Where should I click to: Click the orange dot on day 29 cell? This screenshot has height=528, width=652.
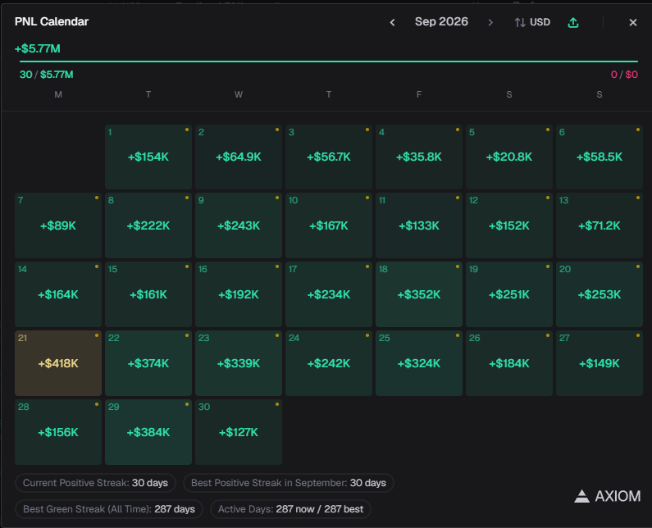point(187,404)
